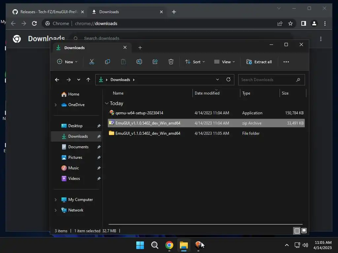Expand Network in navigation pane
The image size is (338, 253).
[55, 210]
